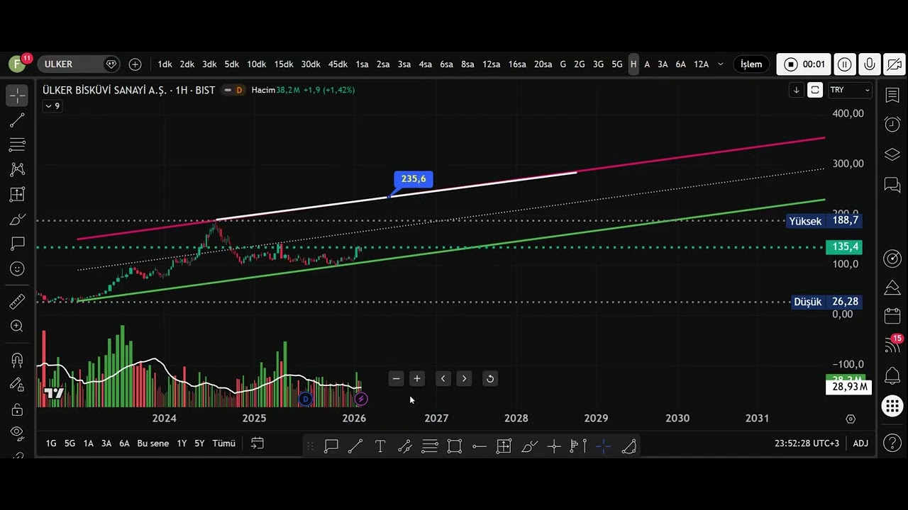
Task: Click the down arrow button near TRY
Action: click(797, 90)
